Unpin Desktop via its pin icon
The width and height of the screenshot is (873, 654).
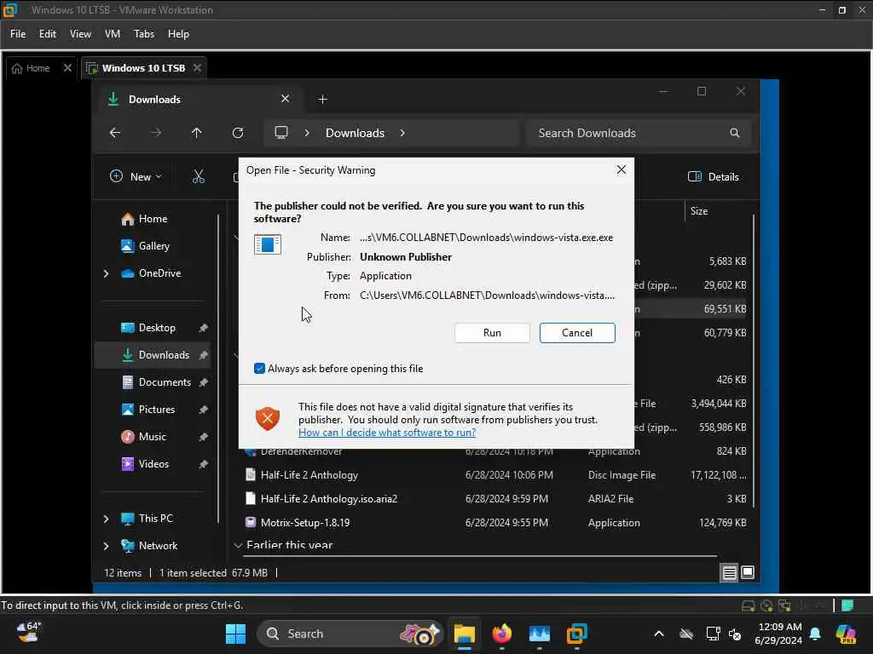[x=203, y=328]
